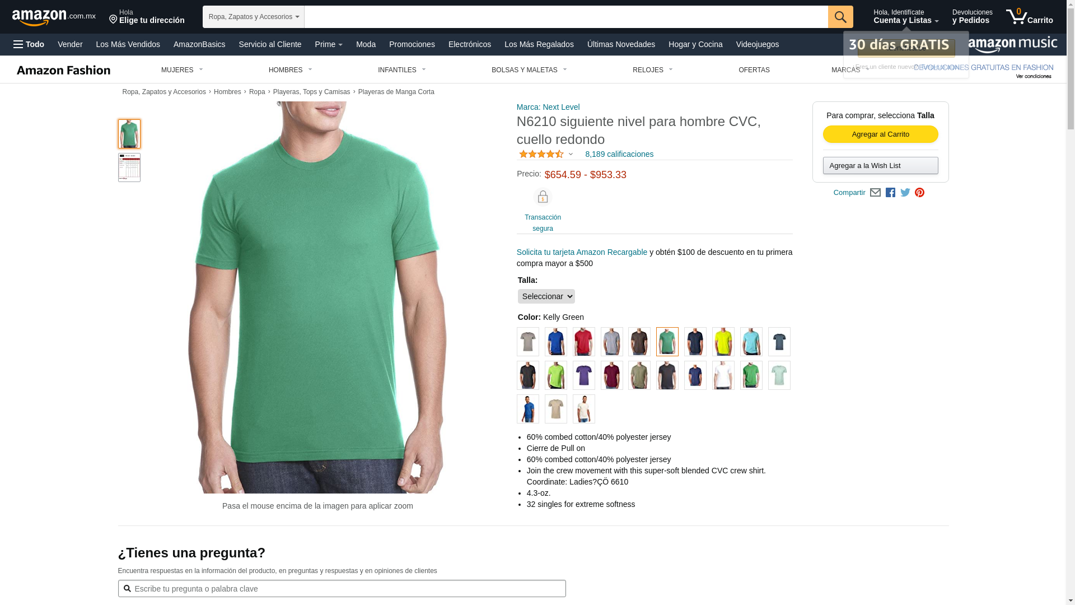This screenshot has height=605, width=1075.
Task: Share on Twitter bird icon
Action: pyautogui.click(x=905, y=193)
